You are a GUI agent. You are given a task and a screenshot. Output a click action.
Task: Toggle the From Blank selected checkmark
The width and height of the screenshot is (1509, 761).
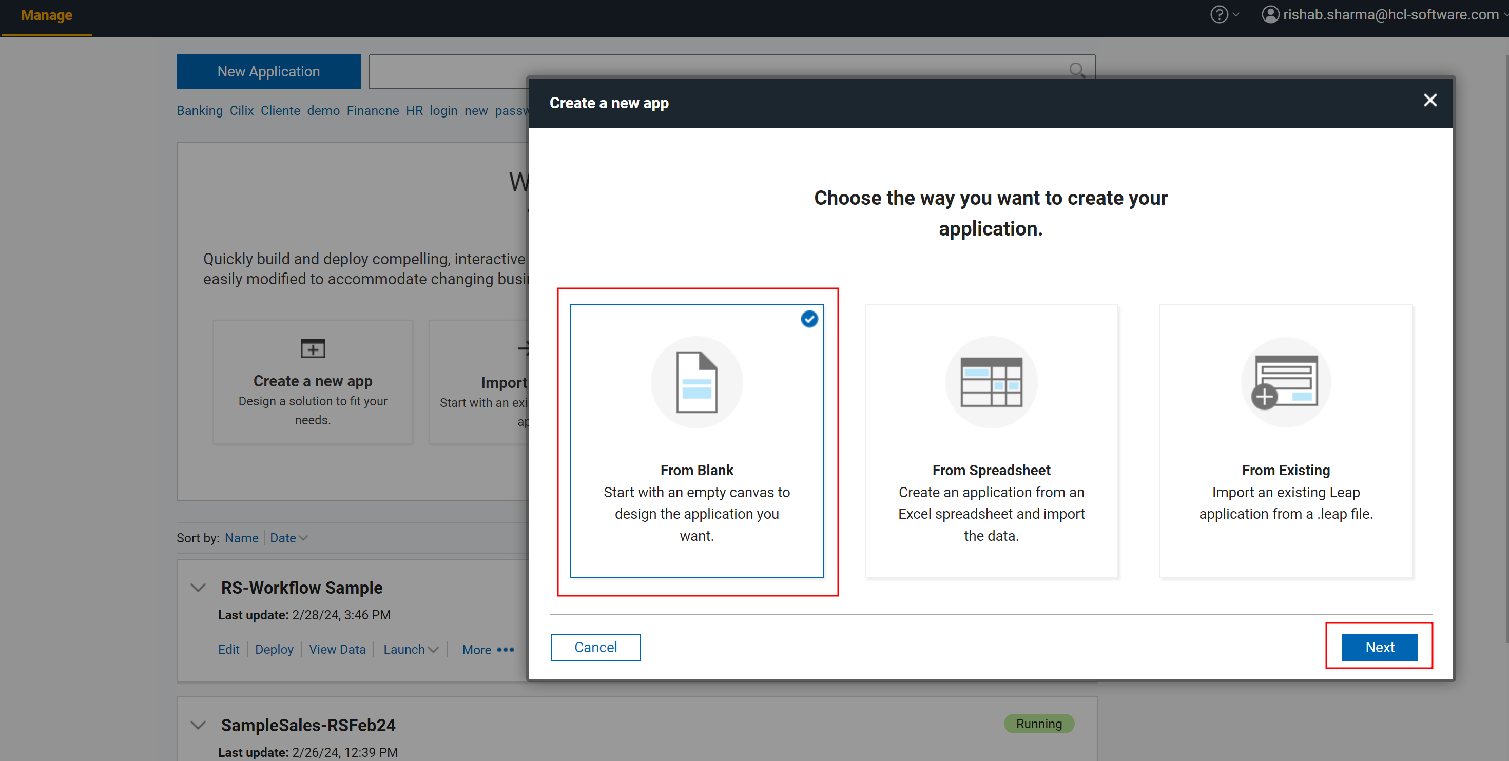809,319
